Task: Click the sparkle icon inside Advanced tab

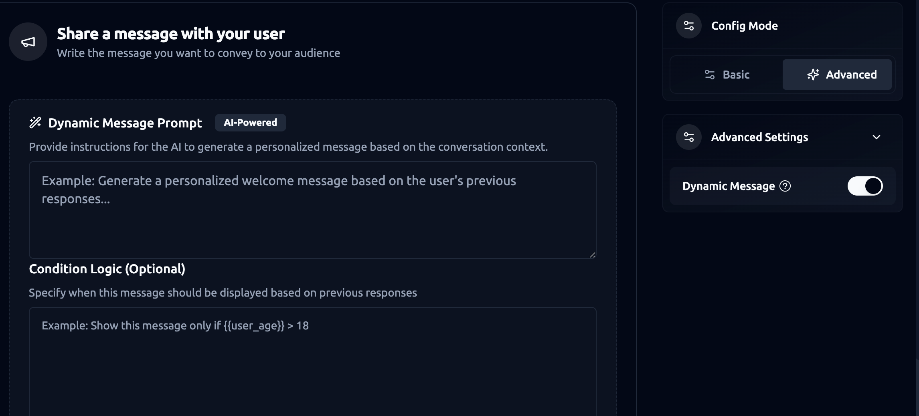Action: 813,75
